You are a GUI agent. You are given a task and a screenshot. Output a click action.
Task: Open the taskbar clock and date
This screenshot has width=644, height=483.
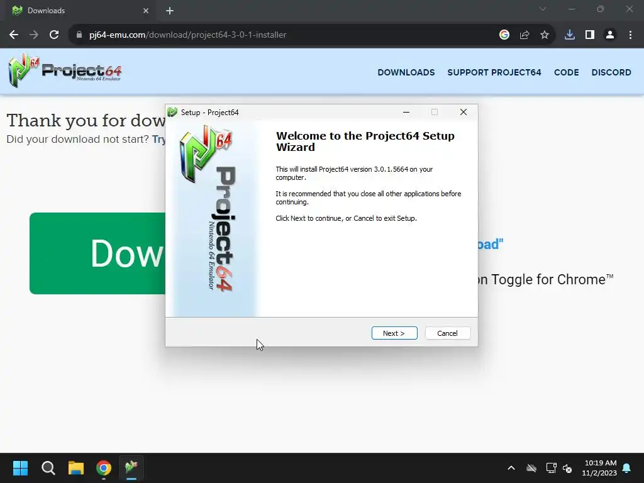pos(599,468)
